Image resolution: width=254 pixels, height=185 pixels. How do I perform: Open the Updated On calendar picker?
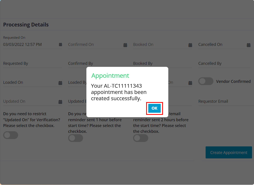60,102
